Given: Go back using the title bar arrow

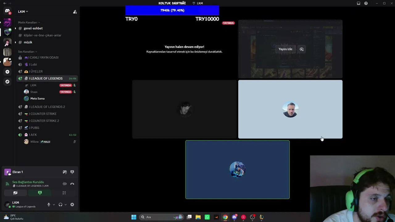Looking at the screenshot, I should [5, 3].
